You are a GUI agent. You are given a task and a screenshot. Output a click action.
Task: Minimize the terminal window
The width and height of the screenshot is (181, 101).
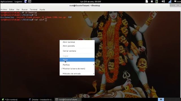172,5
